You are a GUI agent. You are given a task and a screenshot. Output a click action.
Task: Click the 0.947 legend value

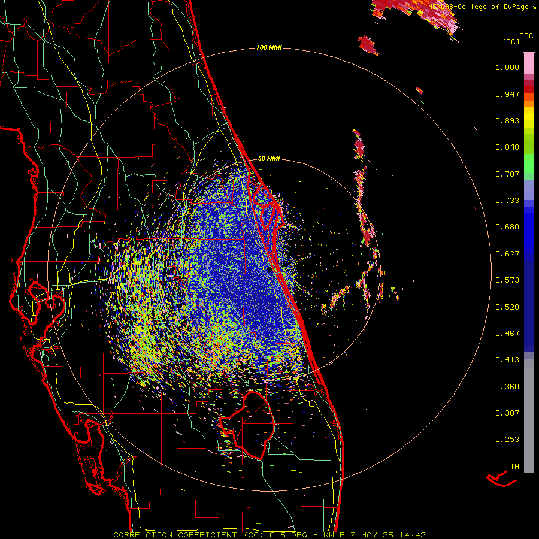tap(507, 94)
